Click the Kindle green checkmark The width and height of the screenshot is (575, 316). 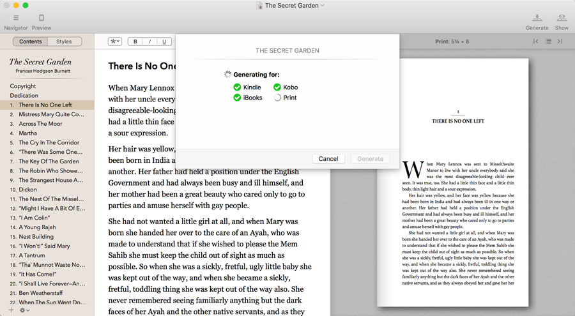tap(237, 87)
